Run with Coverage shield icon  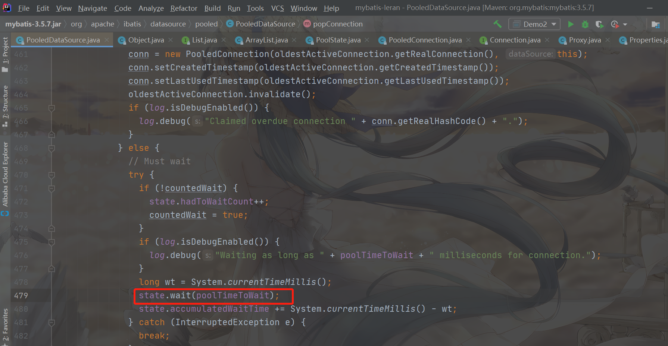[599, 24]
